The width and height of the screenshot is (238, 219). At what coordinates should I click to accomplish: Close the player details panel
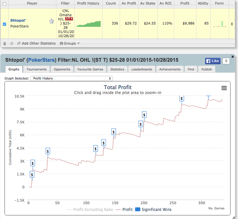click(233, 56)
